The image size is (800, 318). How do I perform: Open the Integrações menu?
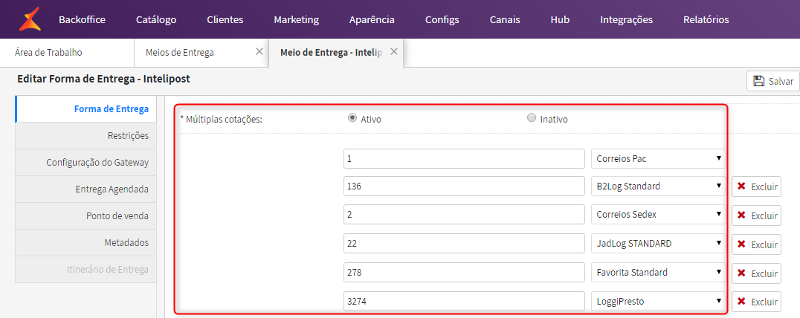627,20
